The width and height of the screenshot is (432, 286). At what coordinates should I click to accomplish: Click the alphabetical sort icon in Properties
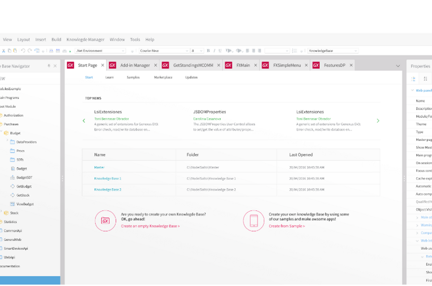[425, 79]
